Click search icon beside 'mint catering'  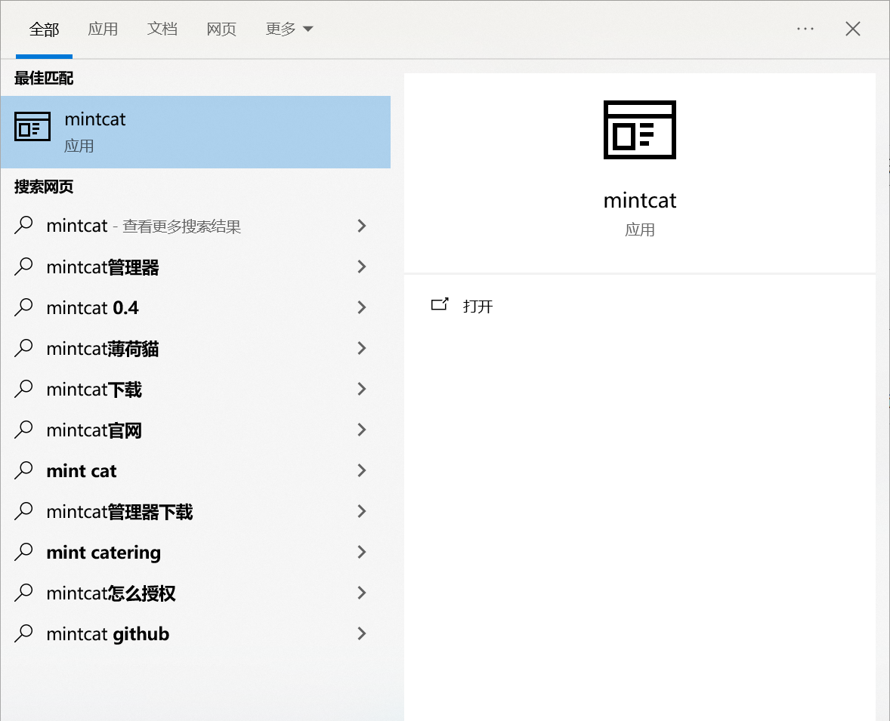click(x=24, y=552)
